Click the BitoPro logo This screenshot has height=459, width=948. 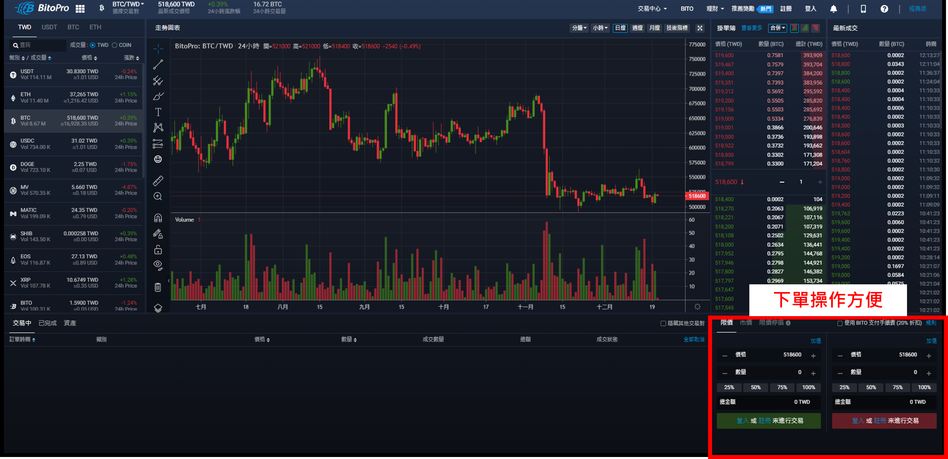(x=42, y=8)
